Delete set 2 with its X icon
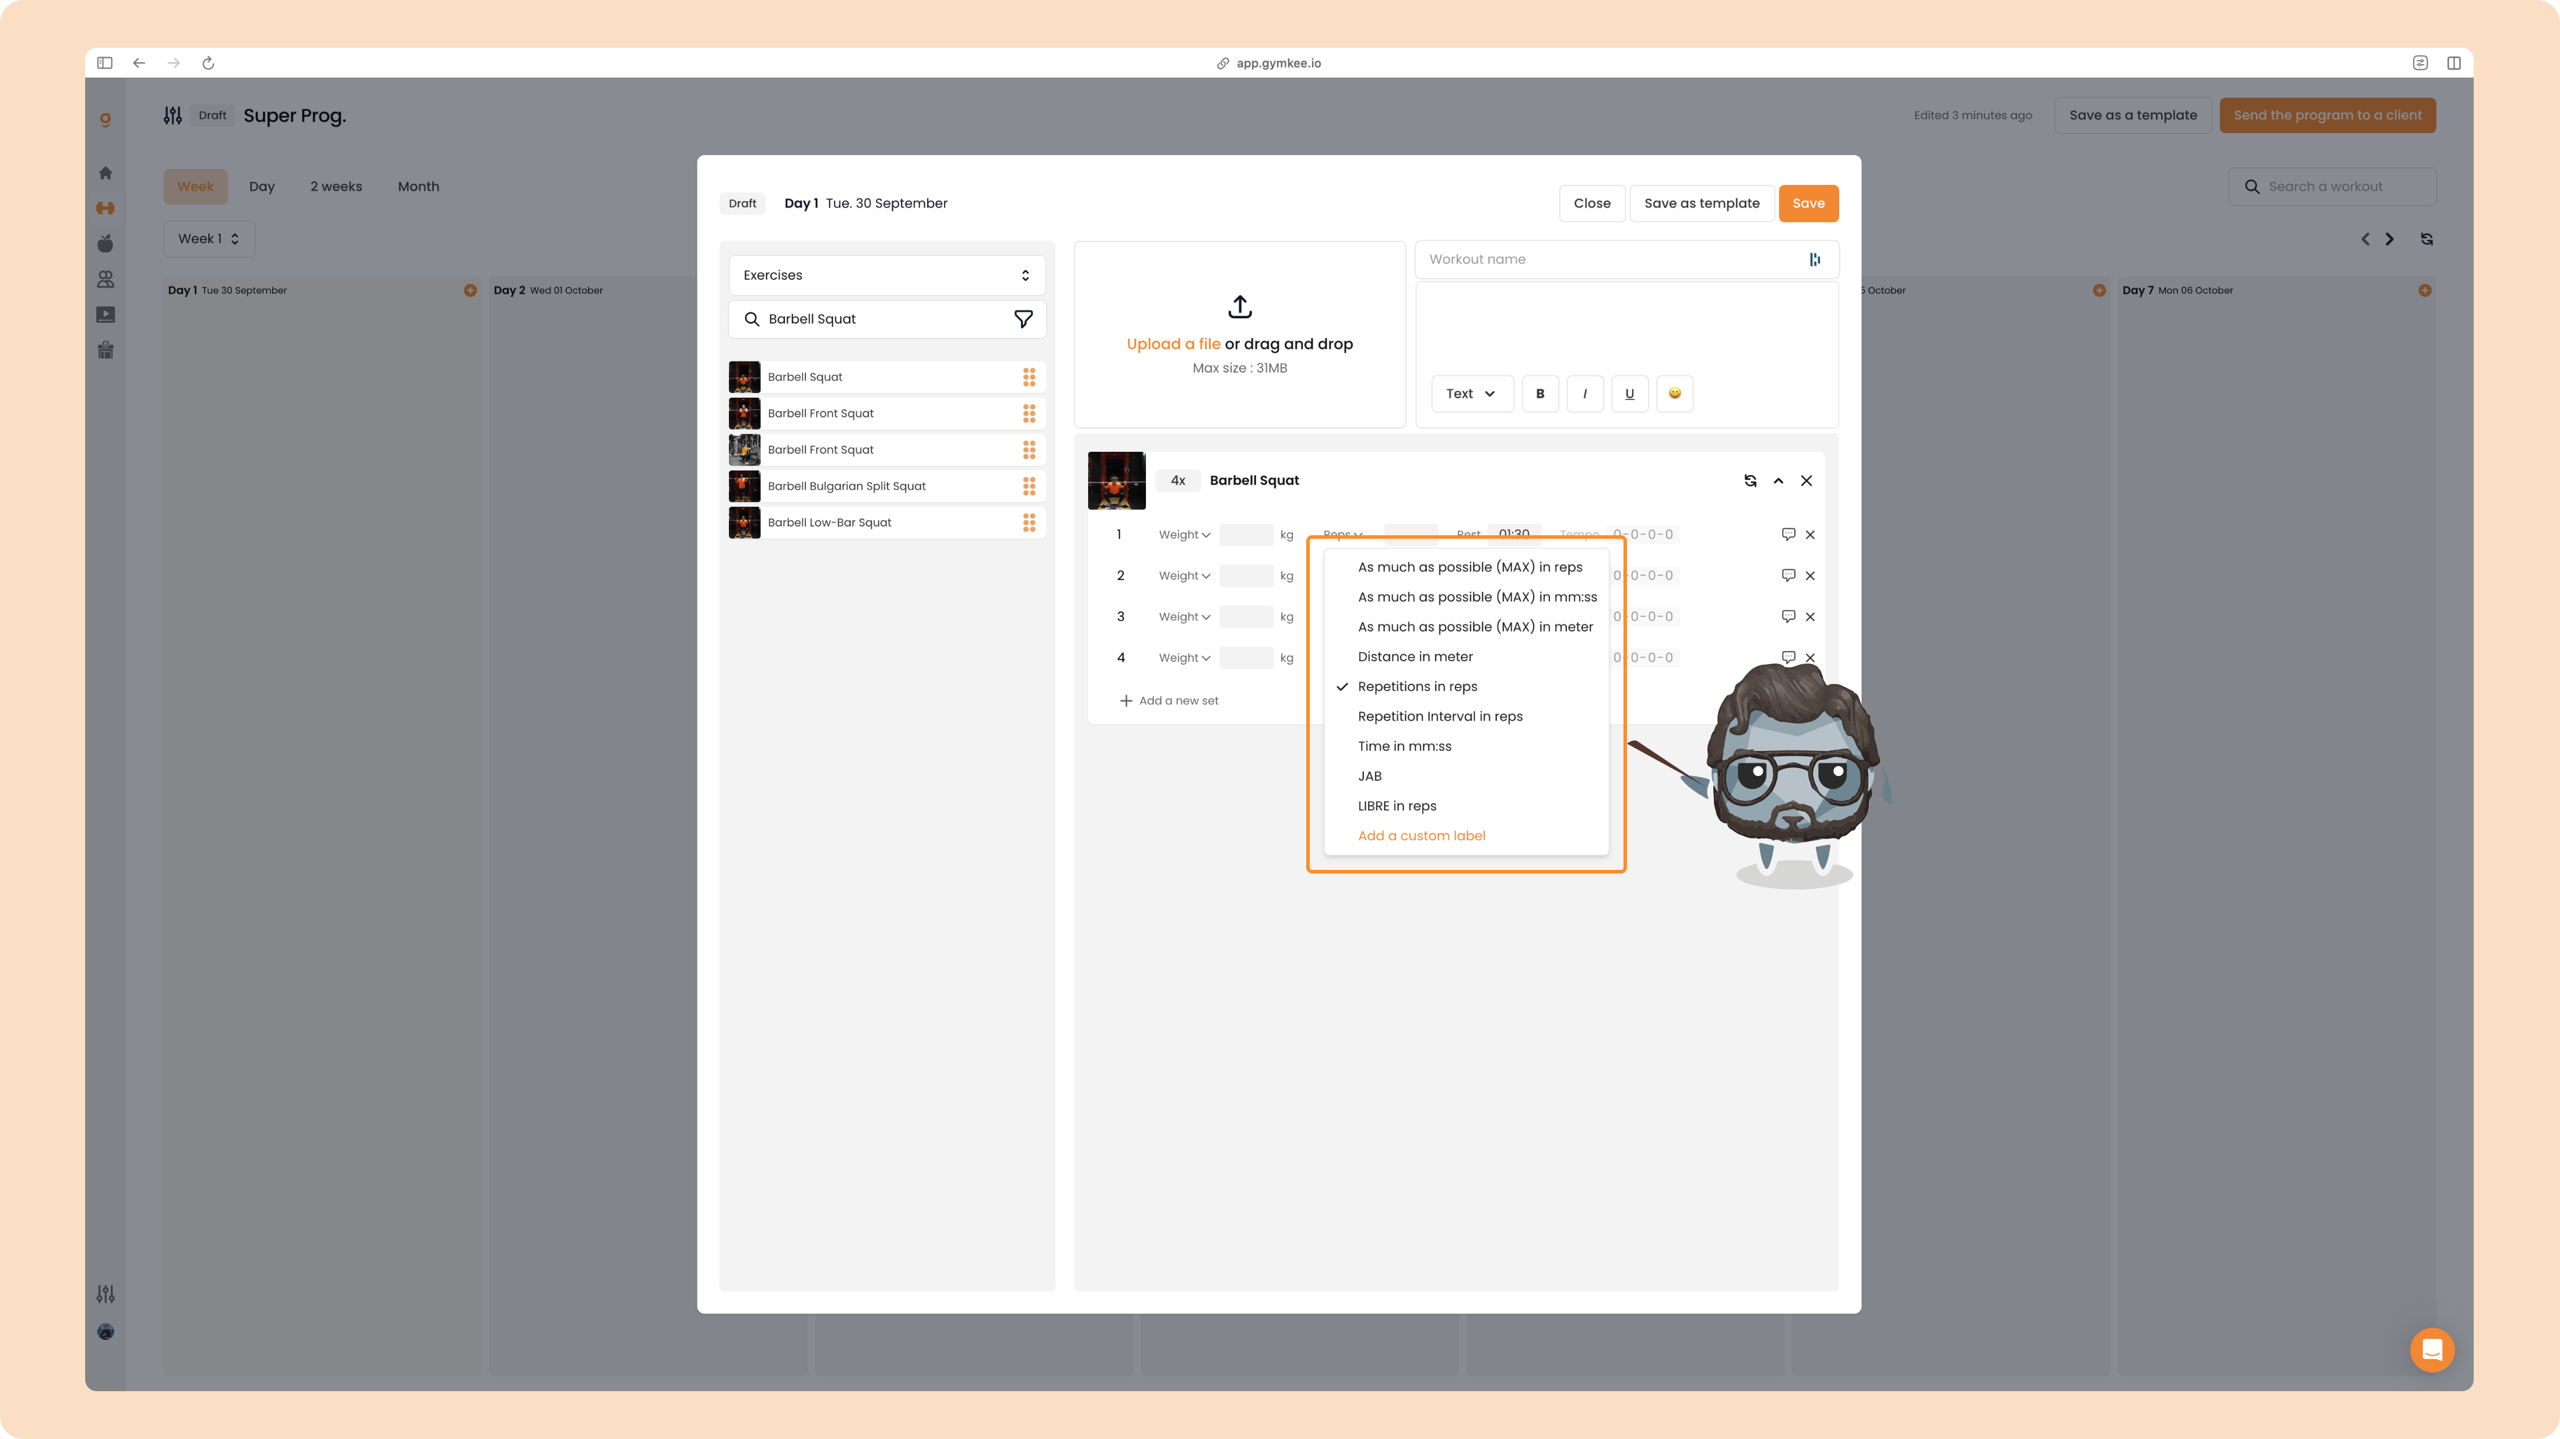This screenshot has width=2560, height=1439. point(1809,575)
